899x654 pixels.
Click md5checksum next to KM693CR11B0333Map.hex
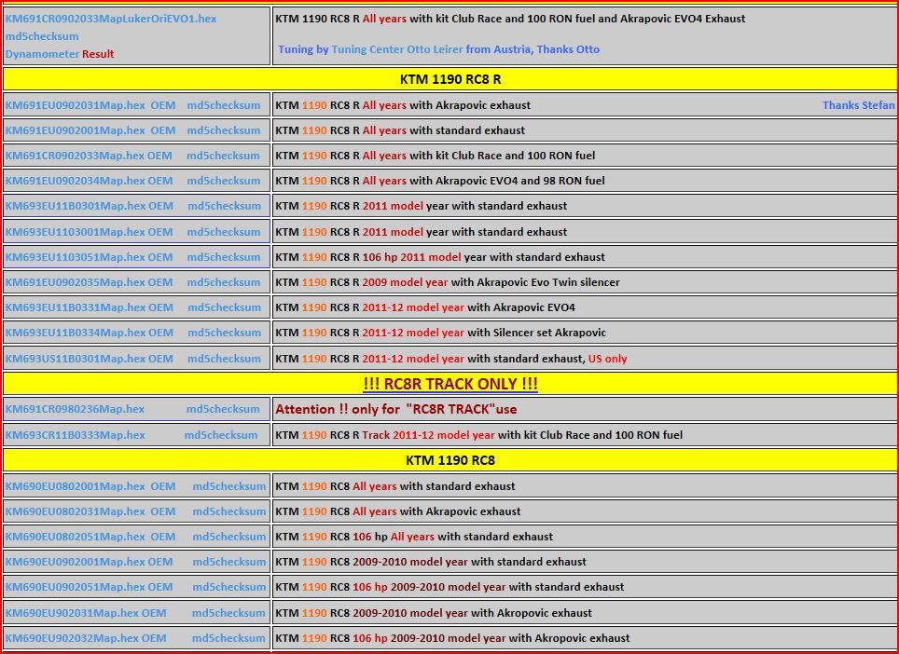(x=220, y=435)
